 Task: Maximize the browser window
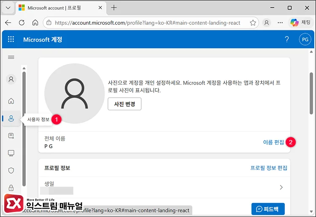289,8
